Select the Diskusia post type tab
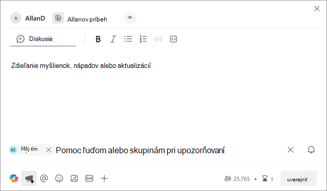 43,39
